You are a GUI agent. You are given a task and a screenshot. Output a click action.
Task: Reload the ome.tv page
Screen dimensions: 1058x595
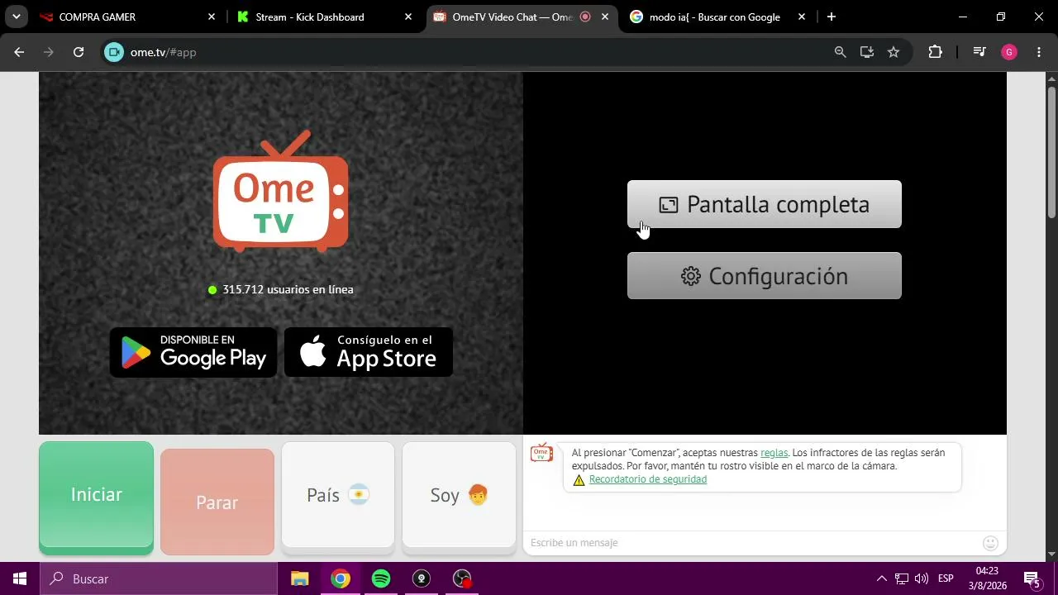(79, 52)
